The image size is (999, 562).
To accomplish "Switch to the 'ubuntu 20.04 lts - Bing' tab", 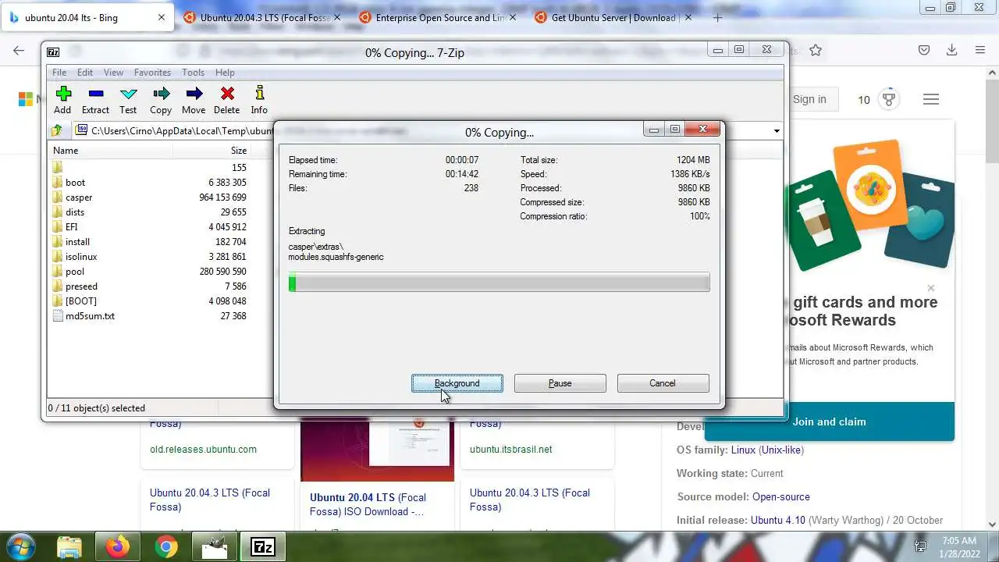I will point(87,17).
